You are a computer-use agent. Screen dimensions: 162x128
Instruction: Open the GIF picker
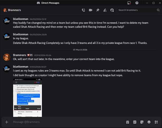[x=135, y=122]
